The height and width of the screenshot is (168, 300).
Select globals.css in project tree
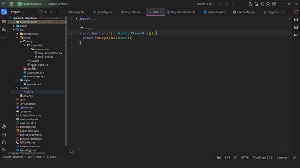coord(34,84)
